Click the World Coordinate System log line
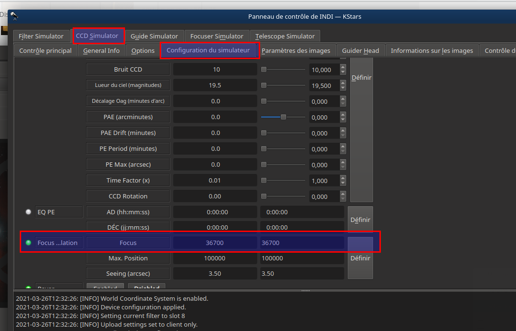Screen dimensions: 516x331 [x=112, y=298]
